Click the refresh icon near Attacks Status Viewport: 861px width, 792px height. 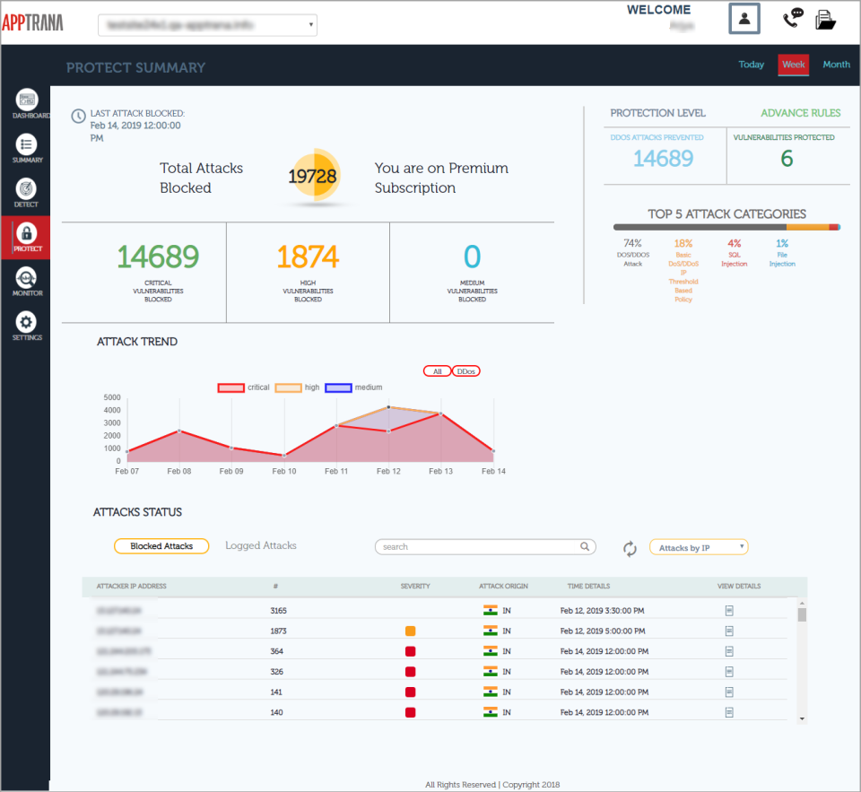(630, 546)
